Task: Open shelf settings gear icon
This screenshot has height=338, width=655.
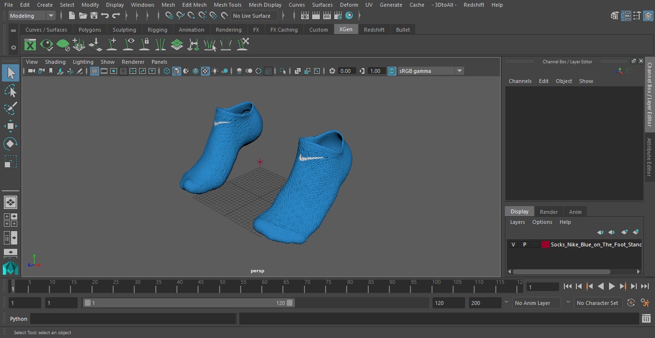Action: coord(13,47)
